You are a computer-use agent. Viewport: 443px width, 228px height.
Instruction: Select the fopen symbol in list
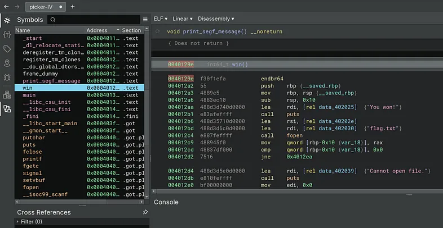(79, 187)
